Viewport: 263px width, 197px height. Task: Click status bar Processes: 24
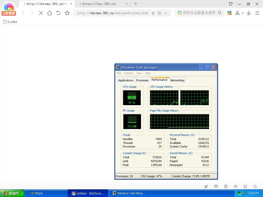[124, 176]
